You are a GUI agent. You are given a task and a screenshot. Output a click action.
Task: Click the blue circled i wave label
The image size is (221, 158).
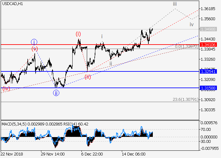(x=34, y=42)
